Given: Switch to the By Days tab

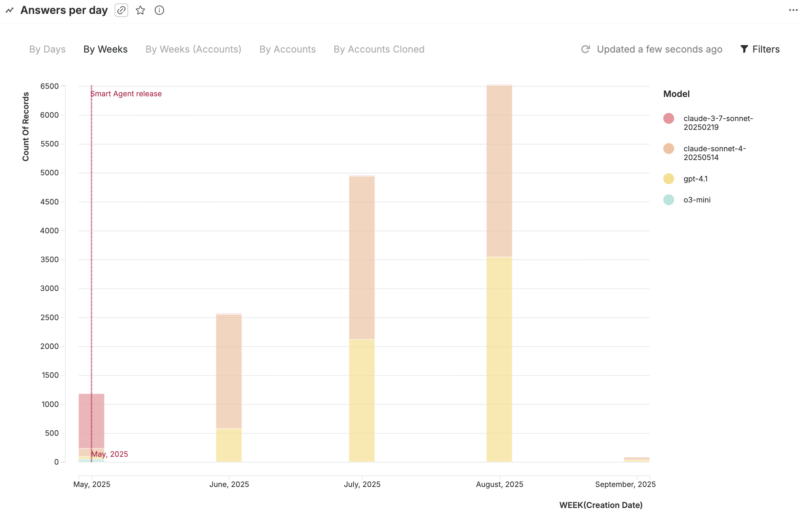Looking at the screenshot, I should coord(47,50).
